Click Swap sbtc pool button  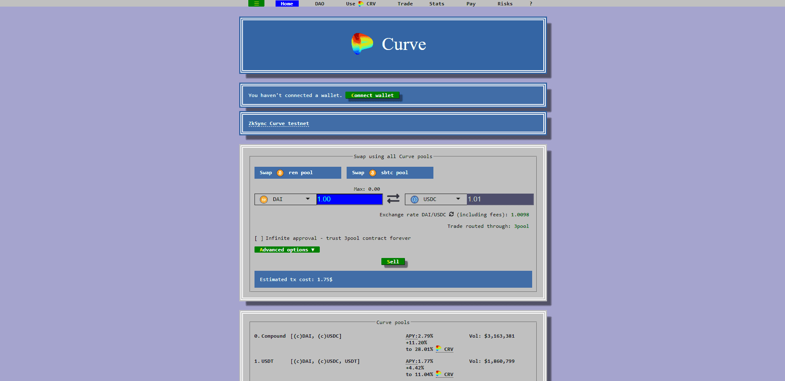[390, 173]
